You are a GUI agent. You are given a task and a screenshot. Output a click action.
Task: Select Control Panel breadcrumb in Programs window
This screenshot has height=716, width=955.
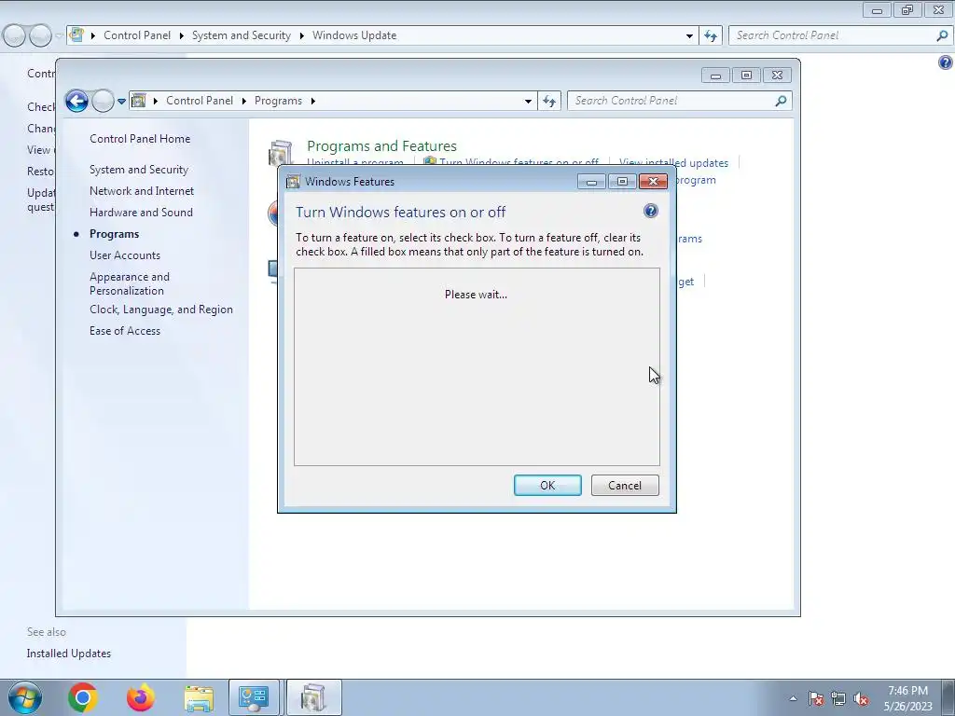click(x=200, y=101)
